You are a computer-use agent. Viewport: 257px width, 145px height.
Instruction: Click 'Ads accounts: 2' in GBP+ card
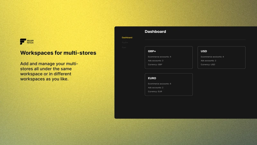pos(155,61)
